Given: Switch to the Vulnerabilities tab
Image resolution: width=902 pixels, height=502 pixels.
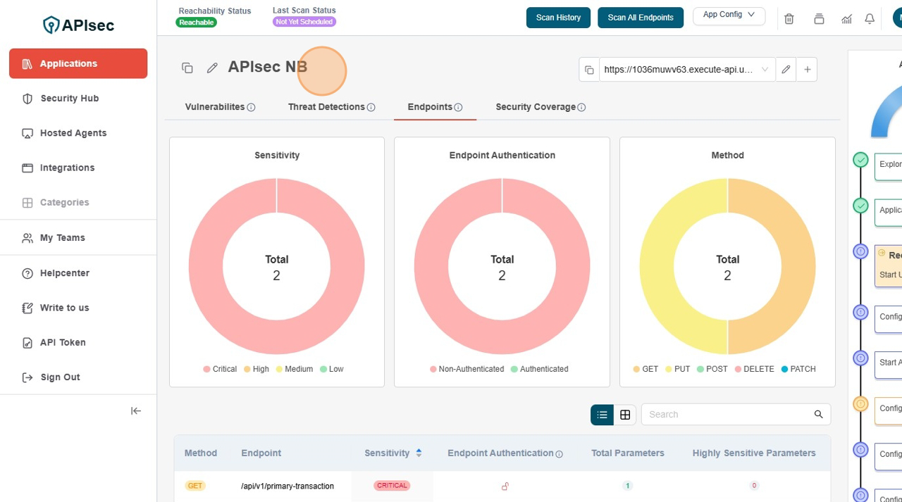Looking at the screenshot, I should tap(215, 107).
